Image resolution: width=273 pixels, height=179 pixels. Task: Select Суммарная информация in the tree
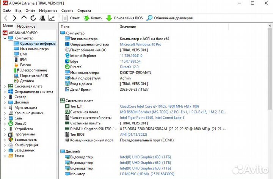pos(35,44)
